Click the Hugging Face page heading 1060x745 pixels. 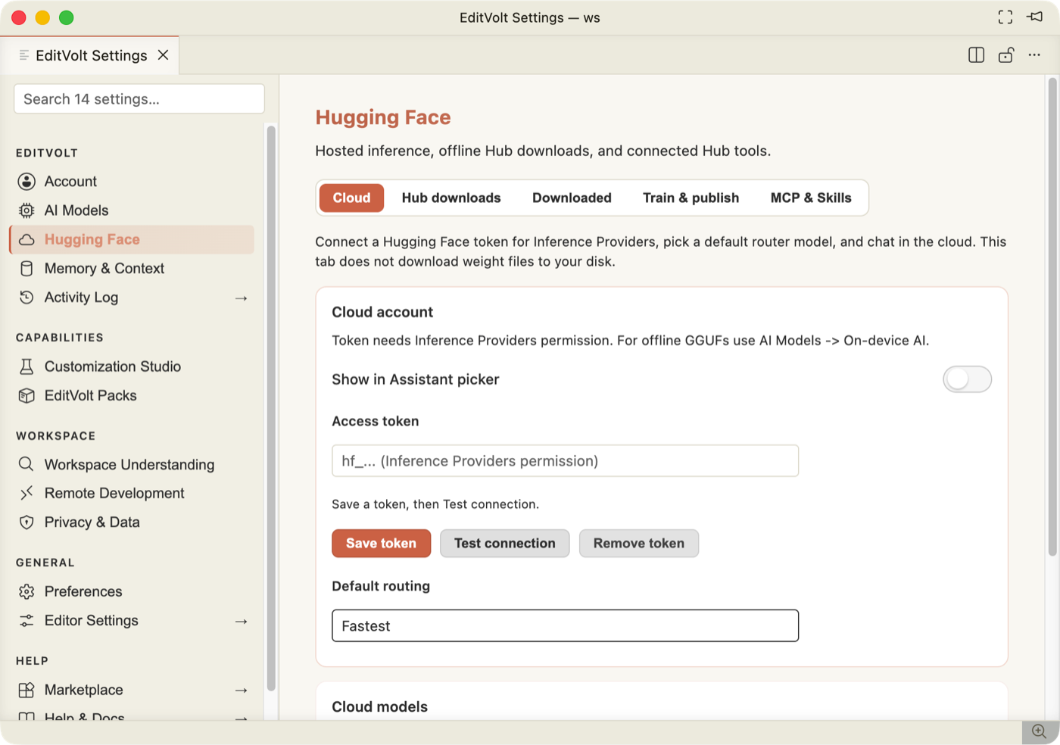click(x=383, y=118)
